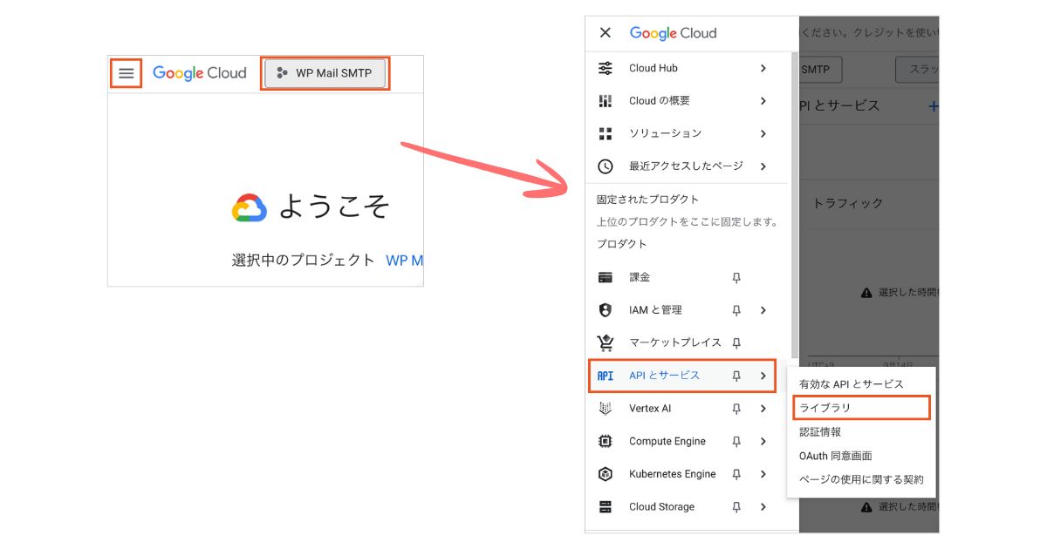Pin the 課金 product
Image resolution: width=1047 pixels, height=549 pixels.
click(x=736, y=277)
